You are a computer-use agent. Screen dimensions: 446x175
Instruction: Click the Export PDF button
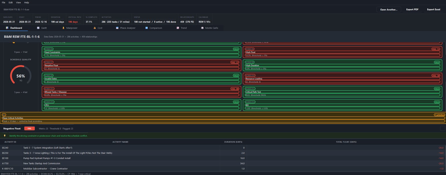412,9
